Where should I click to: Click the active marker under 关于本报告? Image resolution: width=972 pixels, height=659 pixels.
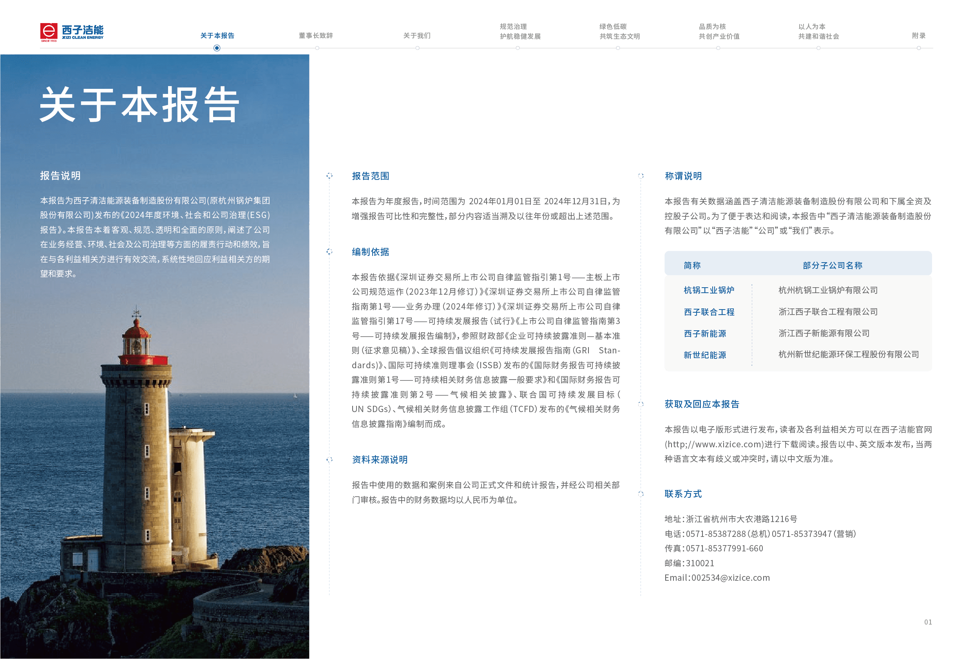[x=217, y=48]
